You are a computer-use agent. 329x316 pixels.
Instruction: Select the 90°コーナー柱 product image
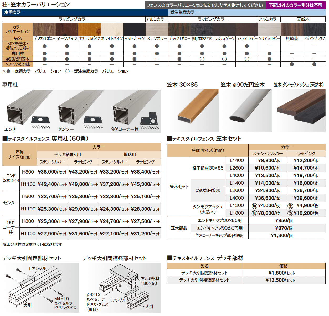coord(135,111)
